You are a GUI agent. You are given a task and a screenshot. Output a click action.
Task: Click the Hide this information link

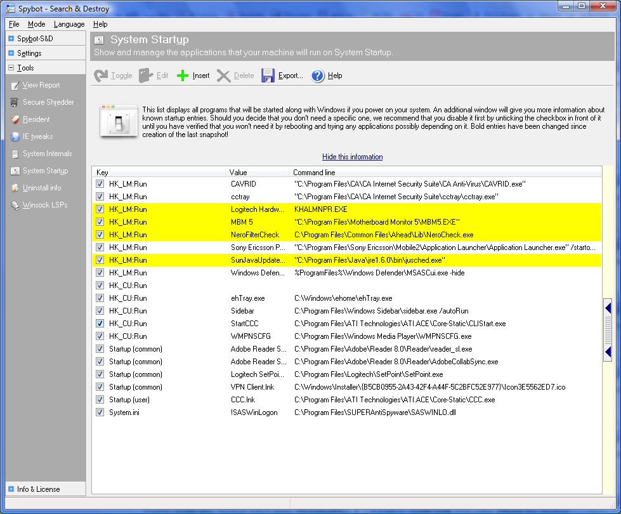pyautogui.click(x=352, y=157)
